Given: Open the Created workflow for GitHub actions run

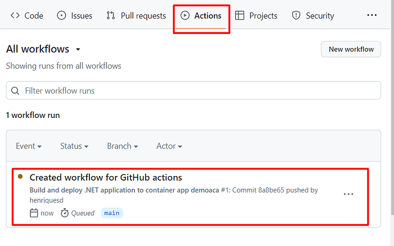Looking at the screenshot, I should point(106,178).
